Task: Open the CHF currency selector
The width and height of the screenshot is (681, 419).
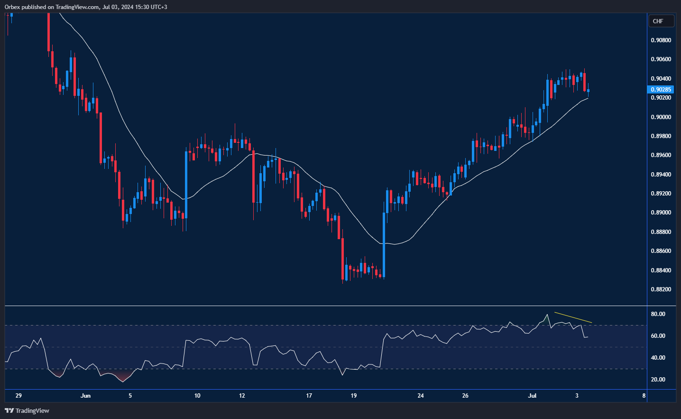Action: click(x=661, y=21)
